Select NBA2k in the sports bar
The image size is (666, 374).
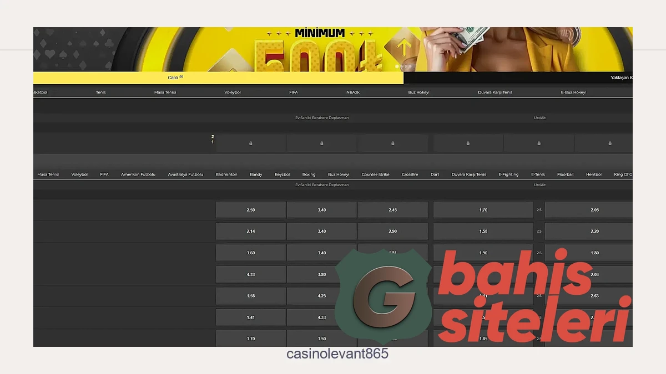[x=352, y=93]
